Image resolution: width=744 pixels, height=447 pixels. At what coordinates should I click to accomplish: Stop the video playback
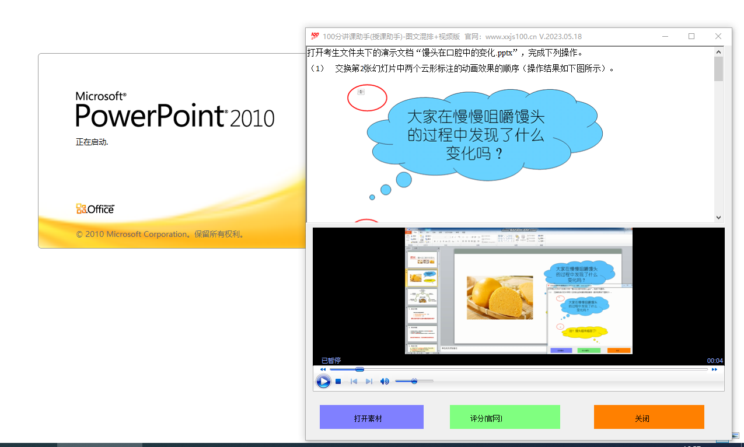[x=338, y=382]
